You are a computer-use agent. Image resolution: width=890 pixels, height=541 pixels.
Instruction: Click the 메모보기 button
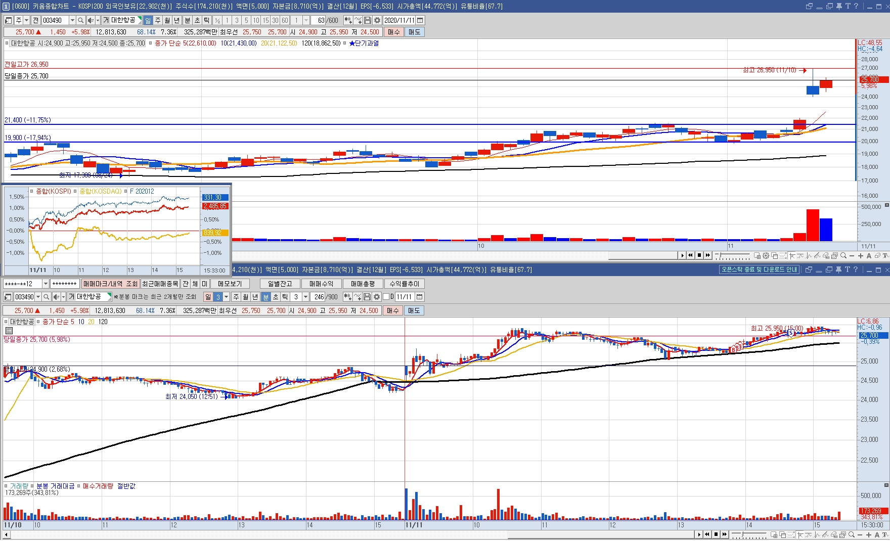pos(230,284)
